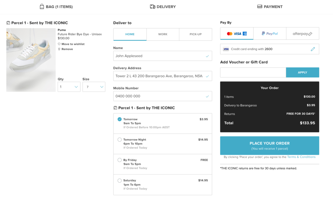Screen dimensions: 333x209
Task: Select afterpay as payment method
Action: point(303,33)
